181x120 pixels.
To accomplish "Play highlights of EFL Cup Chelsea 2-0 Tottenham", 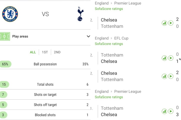I will pyautogui.click(x=171, y=76).
